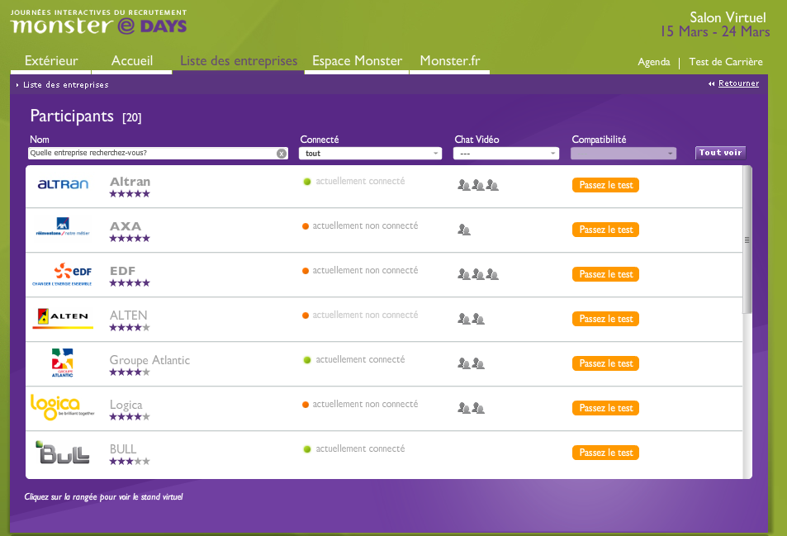Image resolution: width=787 pixels, height=536 pixels.
Task: Click Altran's video chat people icons
Action: 478,185
